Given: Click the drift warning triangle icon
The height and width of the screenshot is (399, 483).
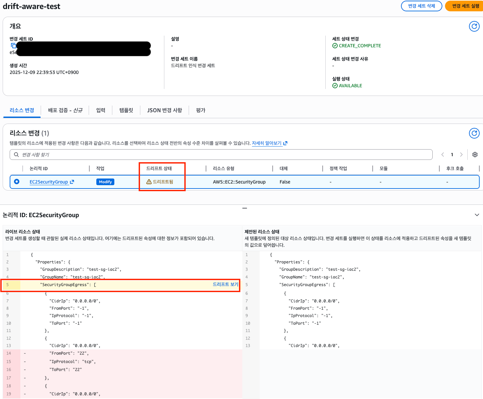Looking at the screenshot, I should (x=149, y=182).
